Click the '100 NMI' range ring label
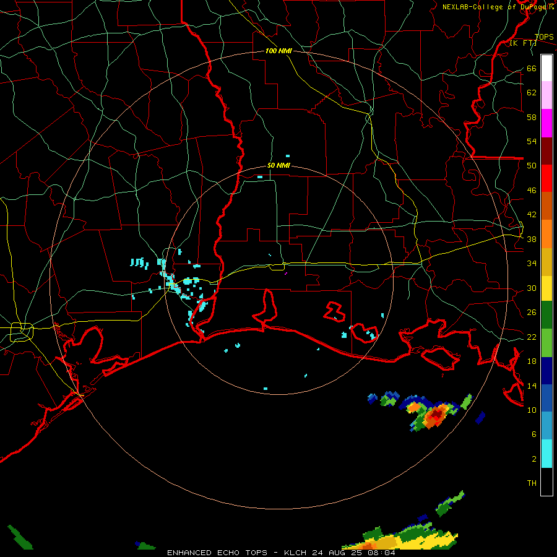Screen dimensions: 557x557 pyautogui.click(x=278, y=51)
